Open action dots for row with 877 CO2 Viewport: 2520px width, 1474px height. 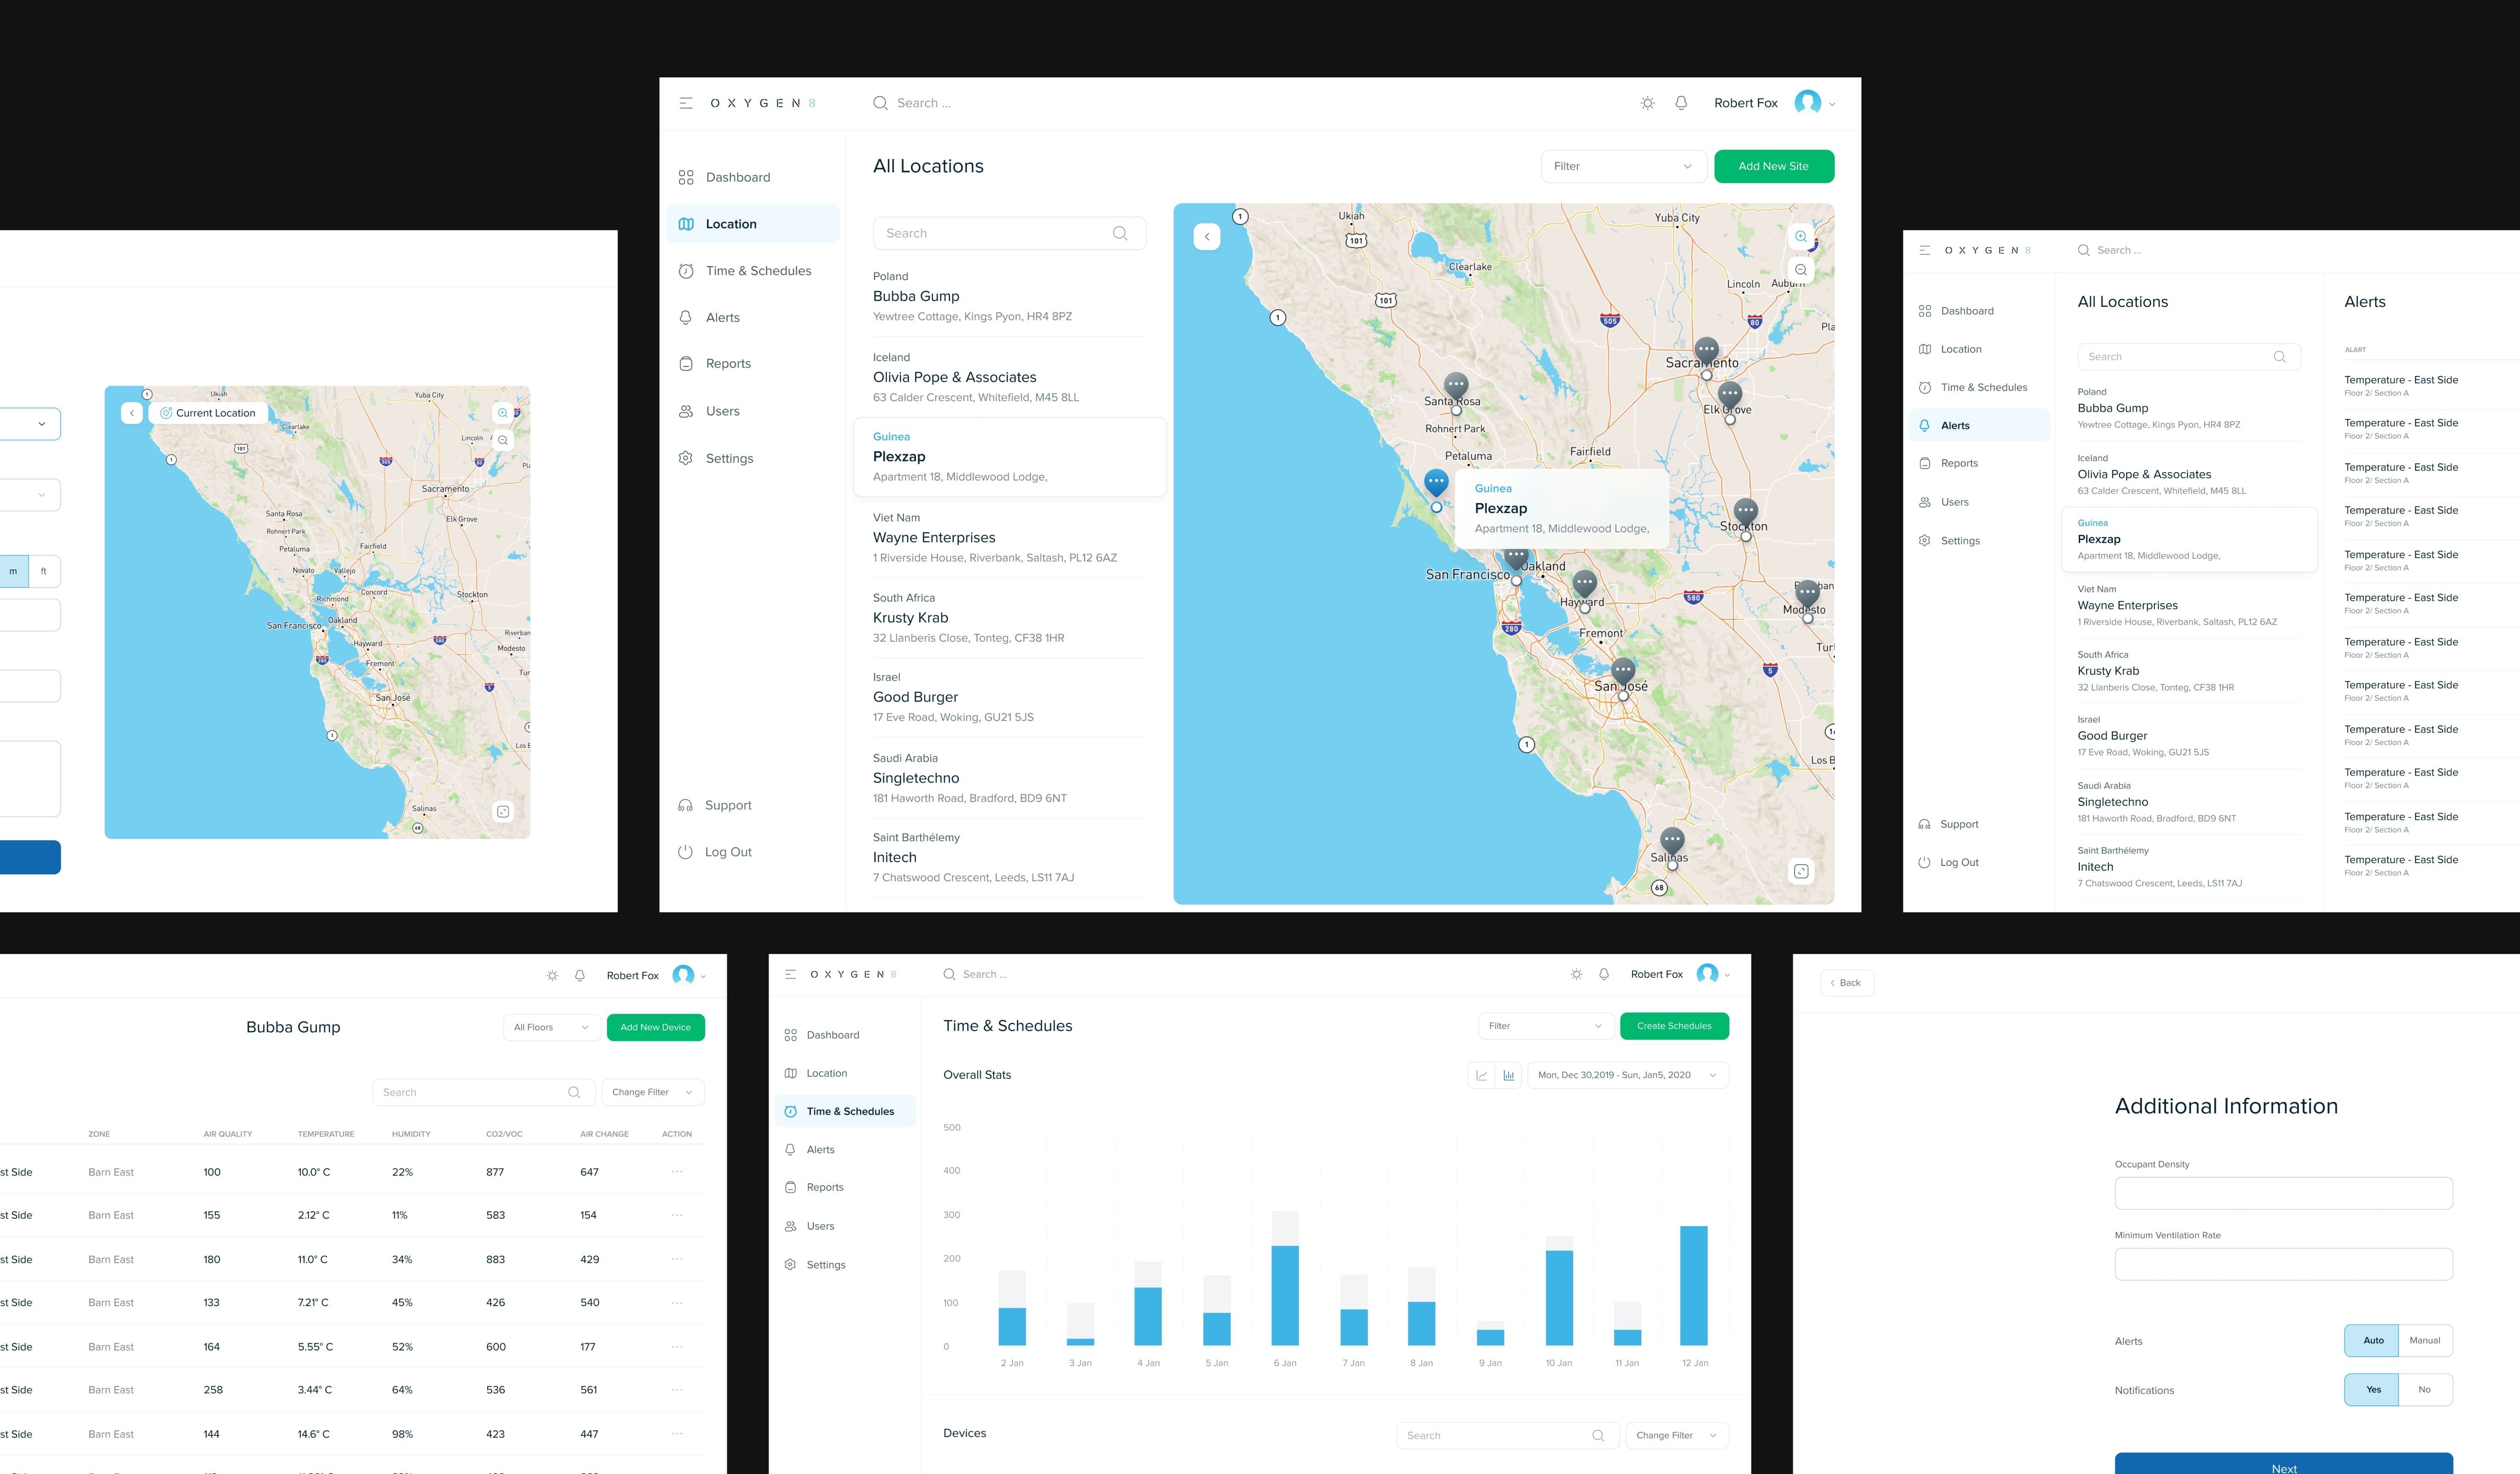click(x=677, y=1172)
